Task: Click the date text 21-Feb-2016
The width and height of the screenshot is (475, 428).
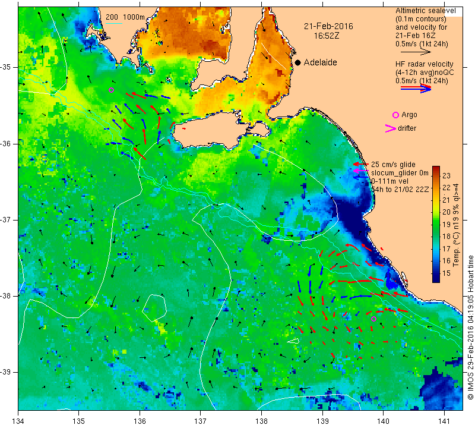Action: pyautogui.click(x=329, y=26)
